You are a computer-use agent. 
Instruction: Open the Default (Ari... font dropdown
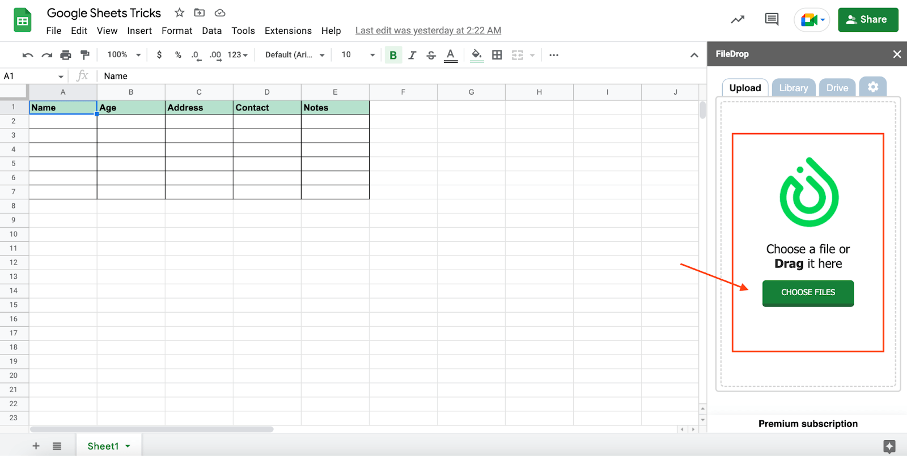pyautogui.click(x=295, y=55)
